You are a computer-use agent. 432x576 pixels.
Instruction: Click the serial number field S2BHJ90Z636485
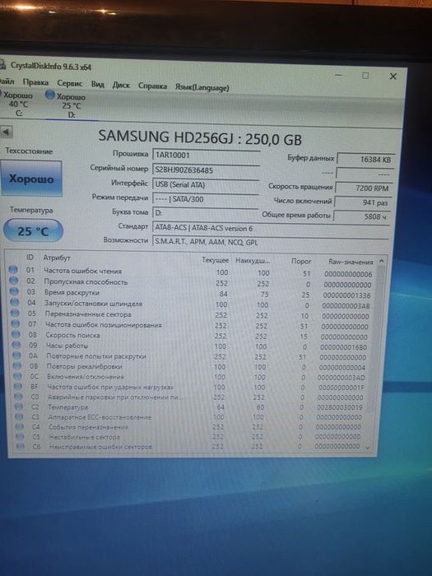coord(206,170)
